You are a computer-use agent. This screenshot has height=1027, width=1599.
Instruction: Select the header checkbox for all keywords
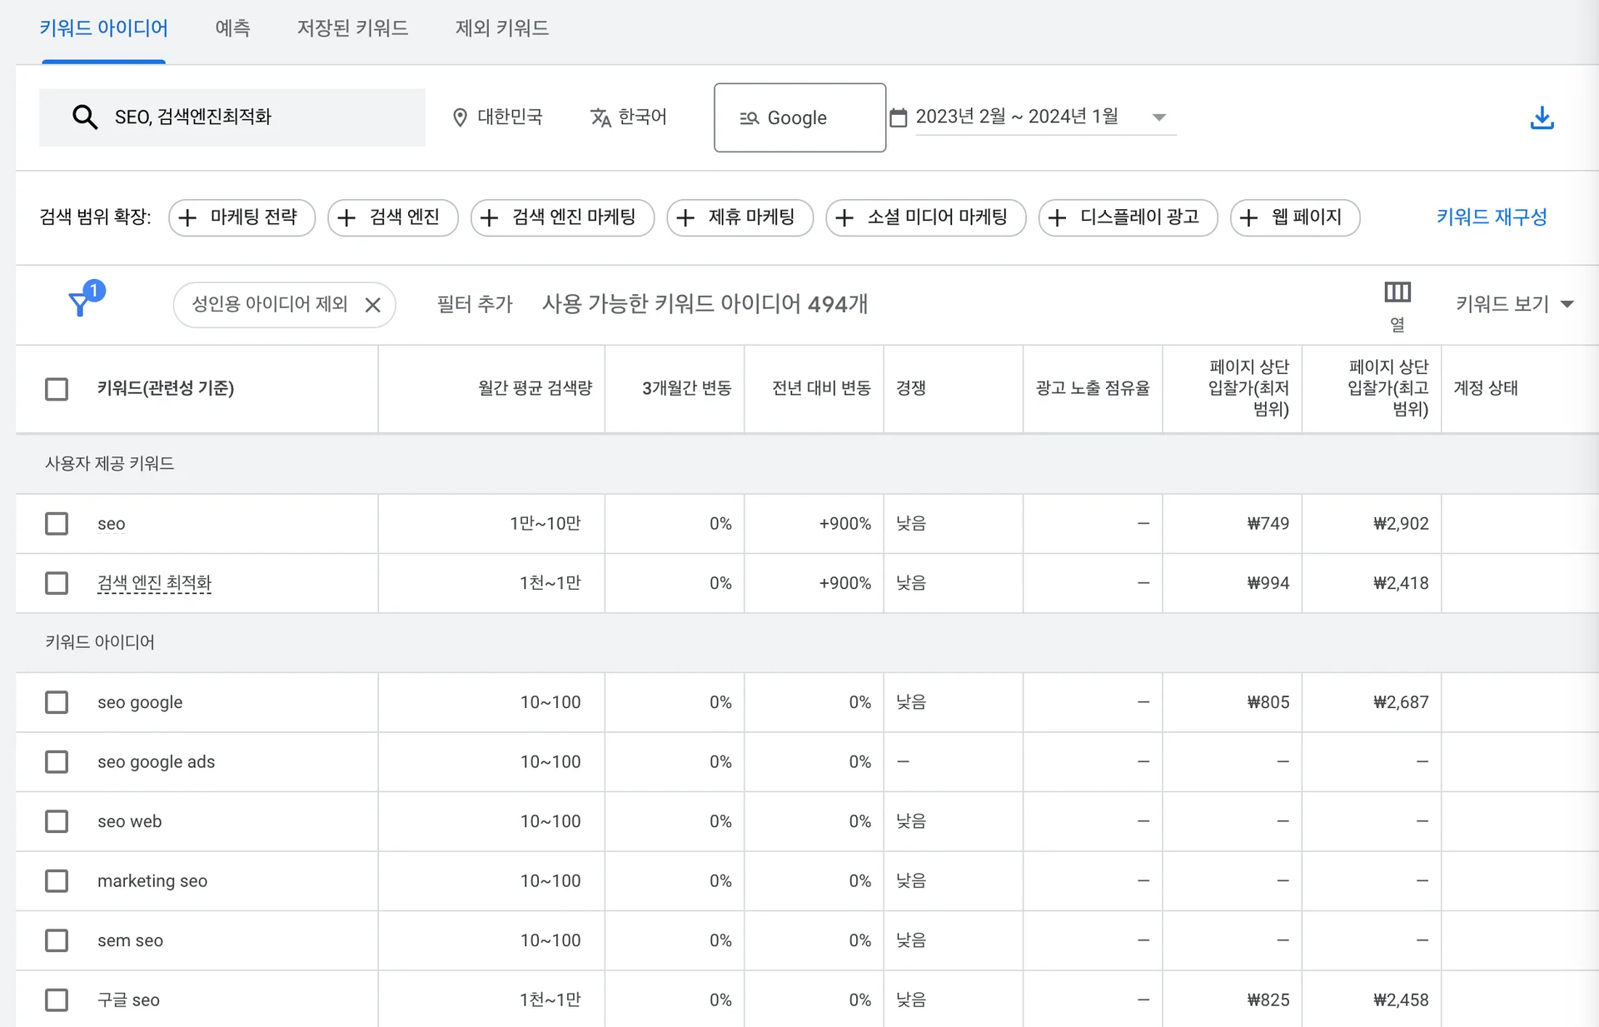point(56,388)
